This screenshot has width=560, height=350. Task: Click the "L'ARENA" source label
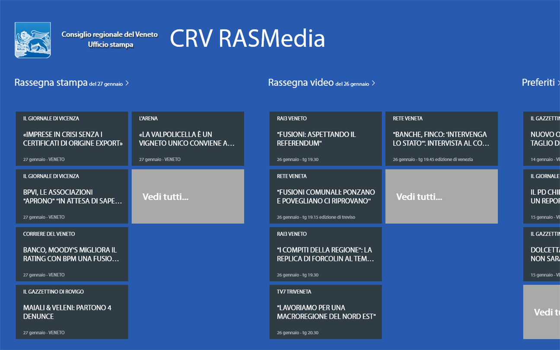(148, 118)
